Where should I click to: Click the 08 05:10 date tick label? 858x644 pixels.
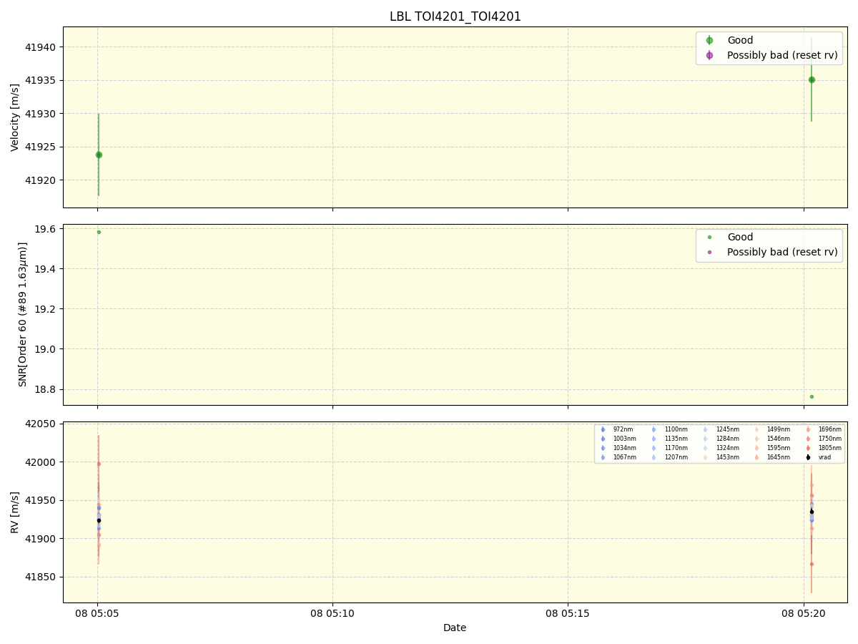(x=332, y=613)
